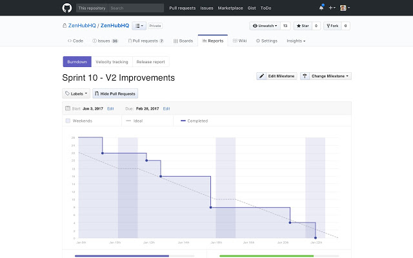This screenshot has height=258, width=413.
Task: Expand the Insights dropdown tab
Action: [x=296, y=41]
